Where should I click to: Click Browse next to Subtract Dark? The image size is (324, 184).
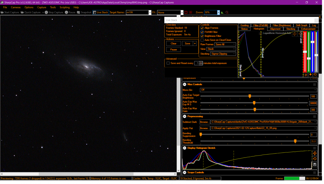click(204, 122)
